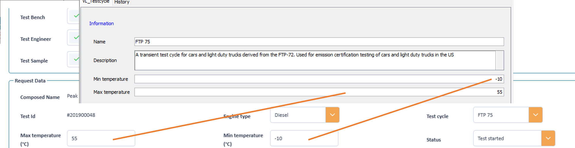This screenshot has width=575, height=148.
Task: Open the Status dropdown arrow
Action: pyautogui.click(x=548, y=138)
